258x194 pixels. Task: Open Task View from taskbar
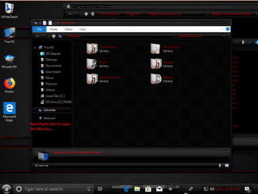tap(100, 189)
